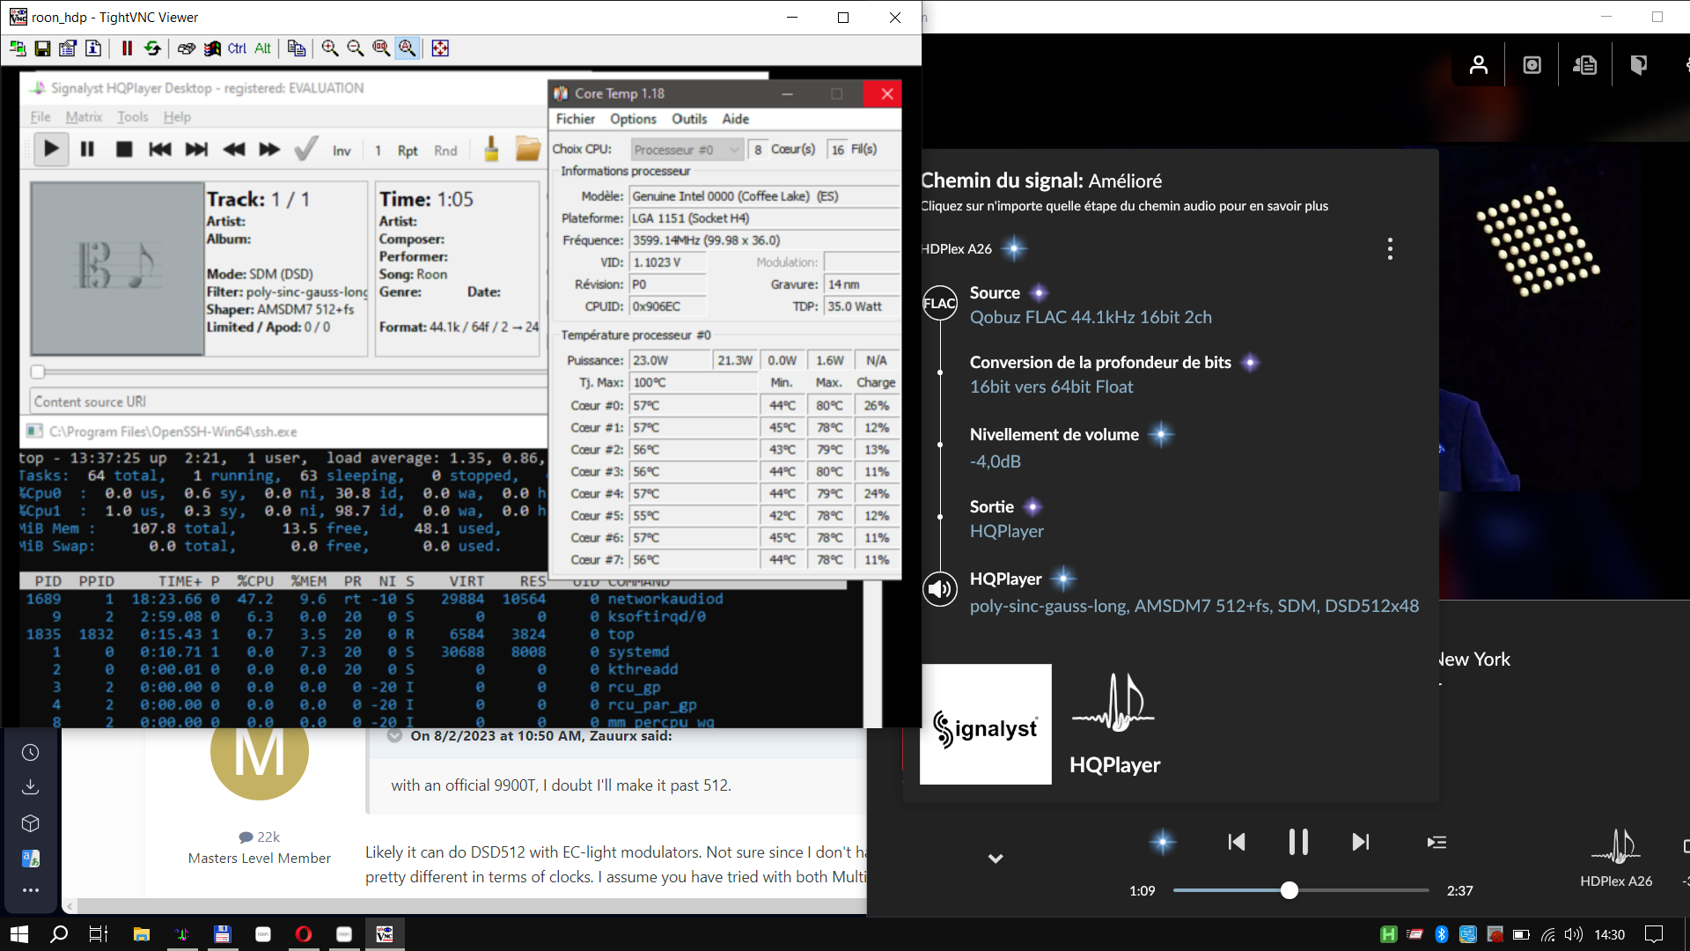The height and width of the screenshot is (951, 1690).
Task: Skip to previous track in HQPlayer
Action: [160, 150]
